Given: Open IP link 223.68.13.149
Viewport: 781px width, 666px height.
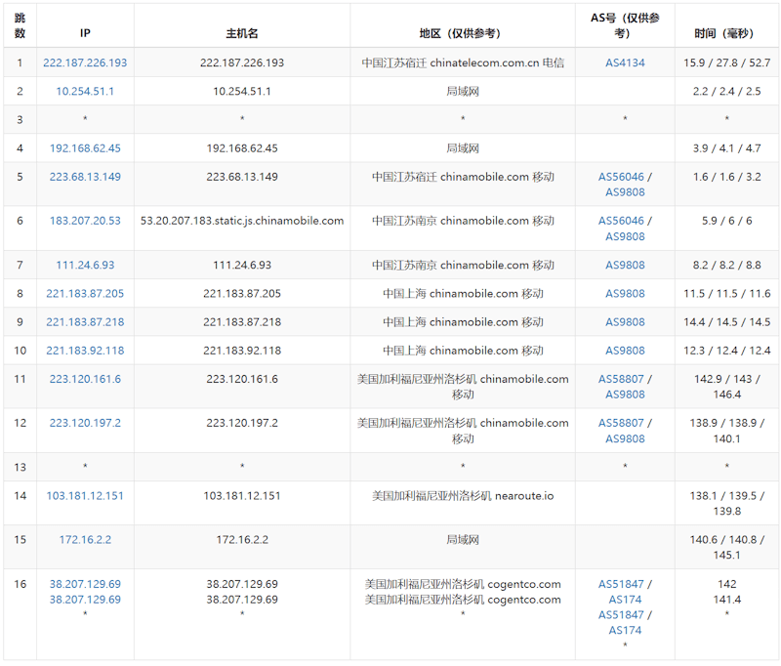Looking at the screenshot, I should tap(85, 177).
